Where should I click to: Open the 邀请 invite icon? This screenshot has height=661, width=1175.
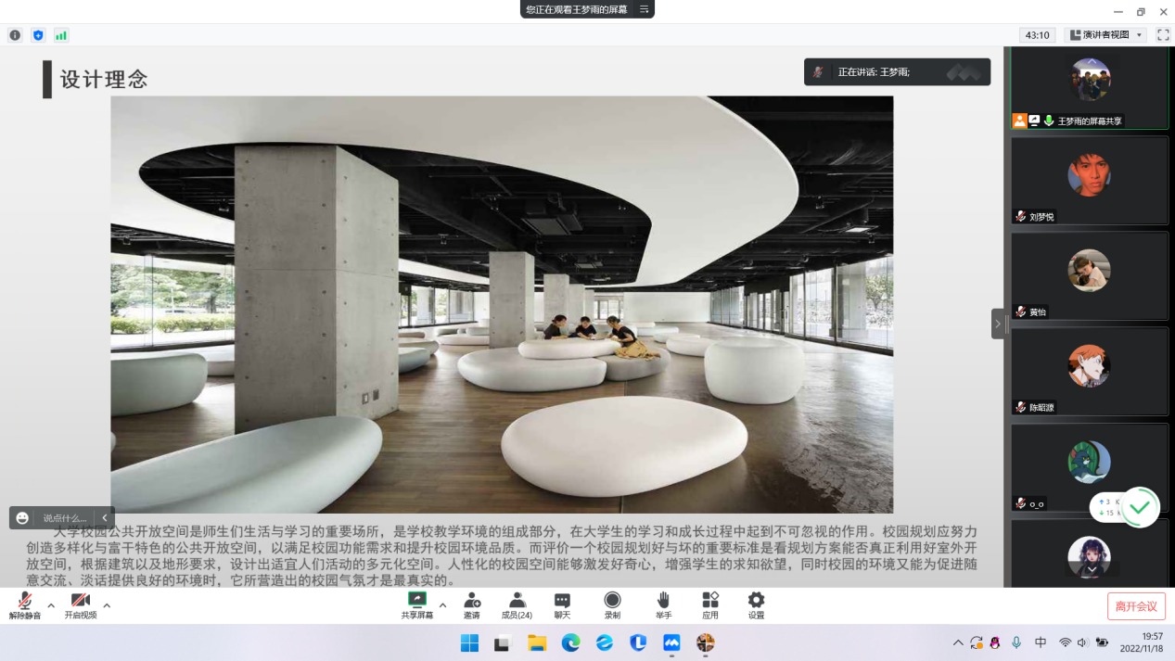point(472,605)
